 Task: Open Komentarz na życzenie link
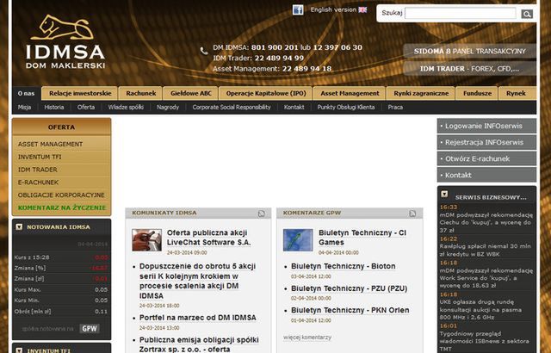61,207
